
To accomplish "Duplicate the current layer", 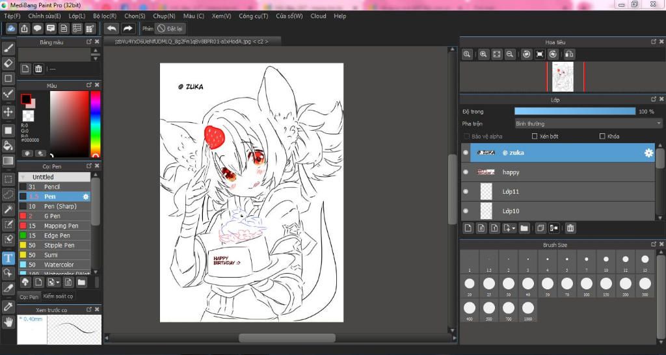I will point(540,228).
